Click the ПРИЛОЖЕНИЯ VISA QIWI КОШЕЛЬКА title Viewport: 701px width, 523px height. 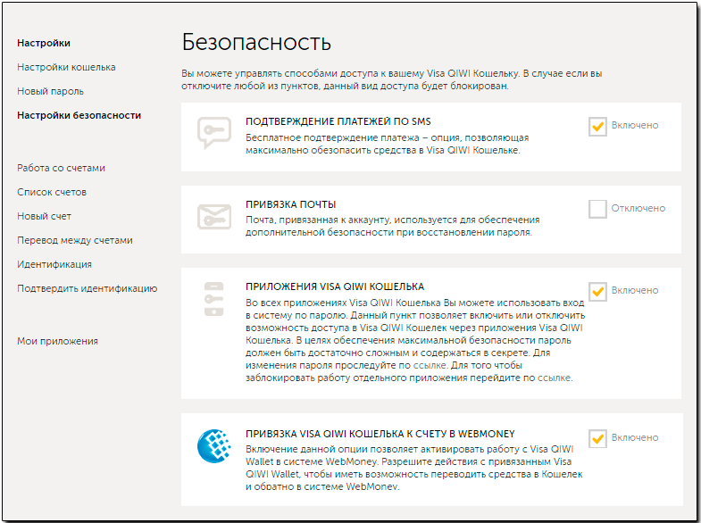point(335,286)
